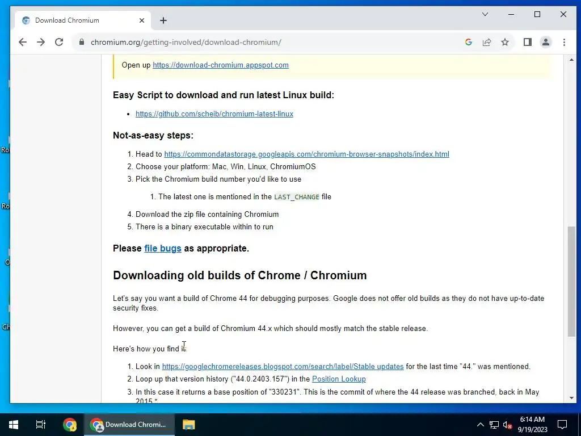The image size is (581, 436).
Task: Click the scrollbar down arrow
Action: [571, 398]
